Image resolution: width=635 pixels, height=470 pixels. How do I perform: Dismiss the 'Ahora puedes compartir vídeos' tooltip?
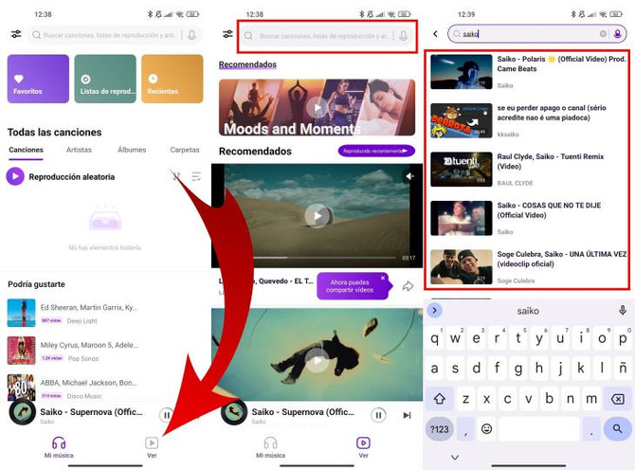383,278
